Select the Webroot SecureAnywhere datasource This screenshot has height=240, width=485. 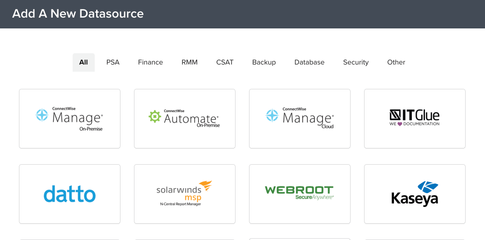click(x=300, y=194)
